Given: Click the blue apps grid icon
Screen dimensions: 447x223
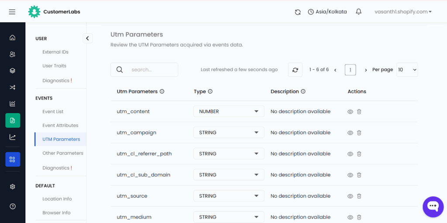Looking at the screenshot, I should pyautogui.click(x=13, y=159).
